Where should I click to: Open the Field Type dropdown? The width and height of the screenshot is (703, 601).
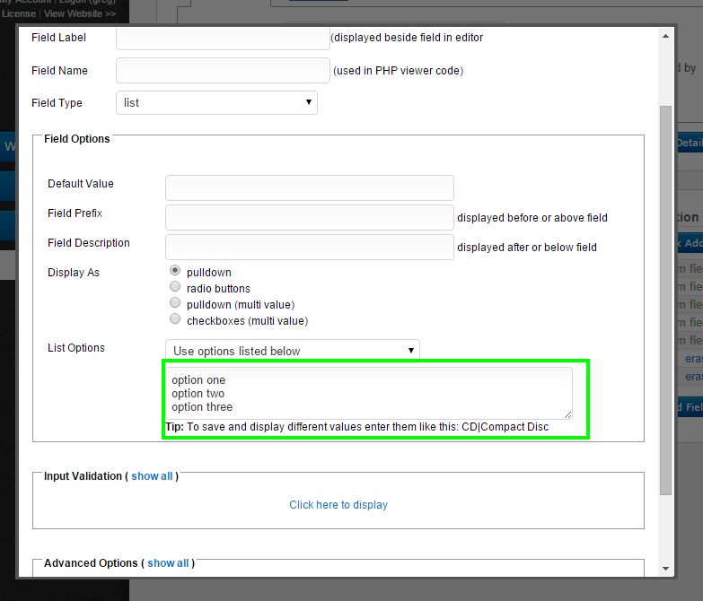point(216,103)
